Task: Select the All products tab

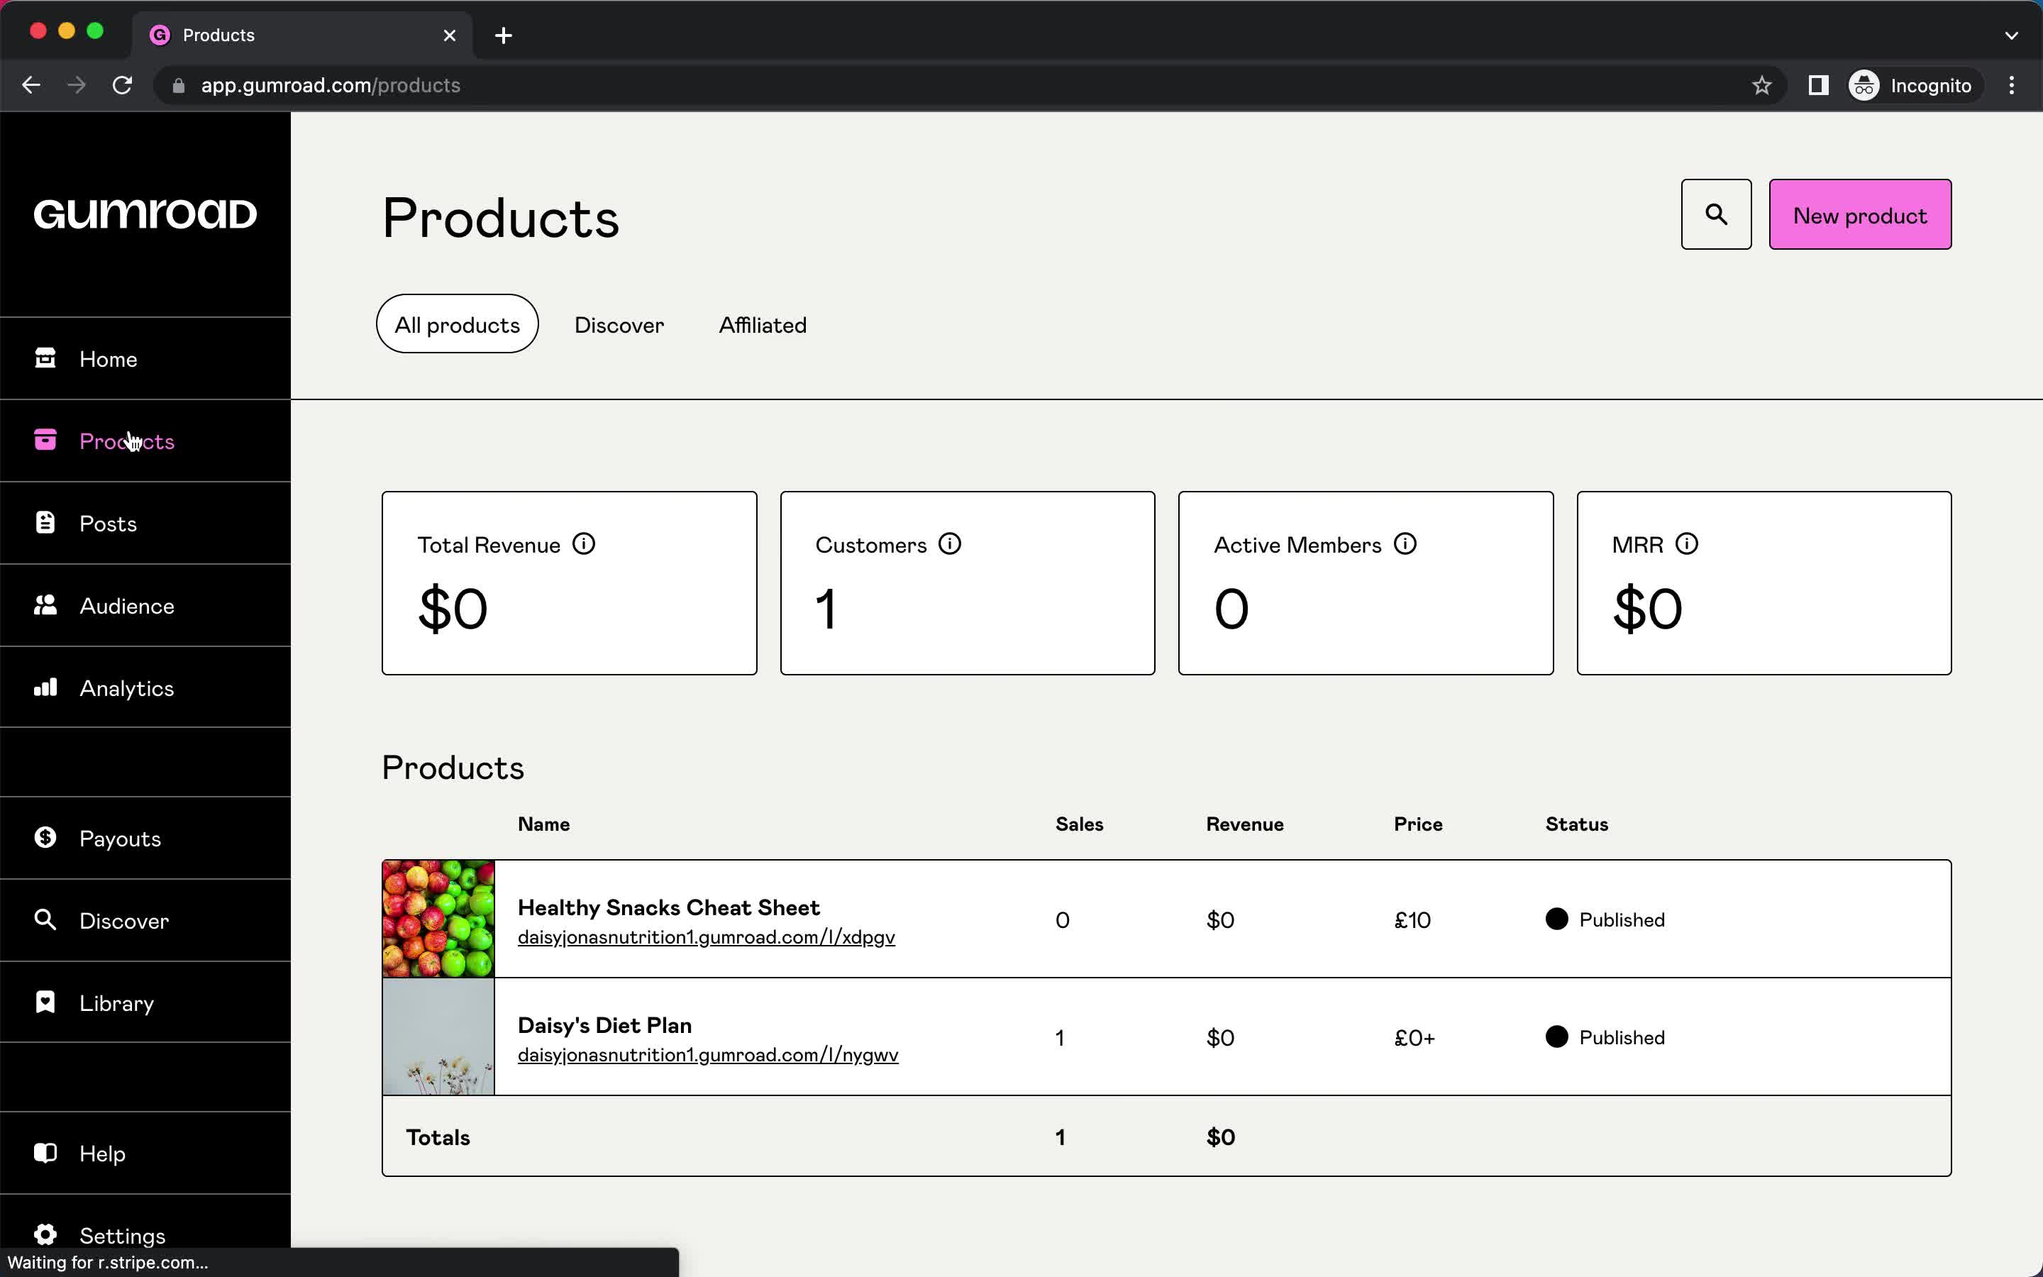Action: tap(457, 324)
